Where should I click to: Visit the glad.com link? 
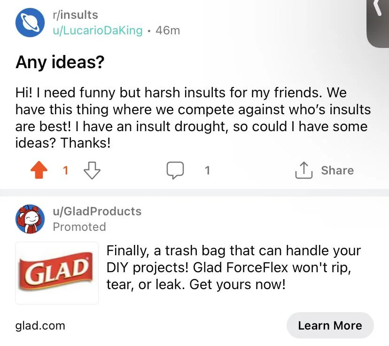click(x=40, y=325)
